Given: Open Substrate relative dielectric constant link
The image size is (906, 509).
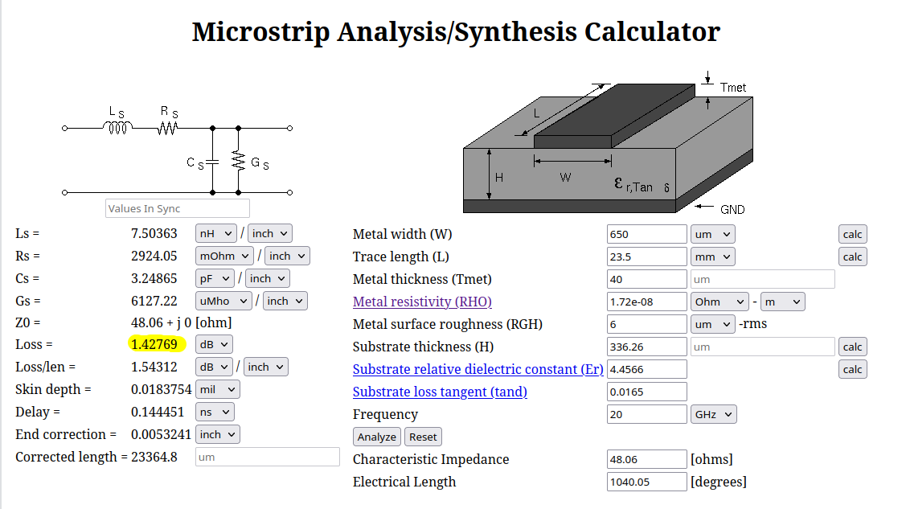Looking at the screenshot, I should pyautogui.click(x=478, y=369).
